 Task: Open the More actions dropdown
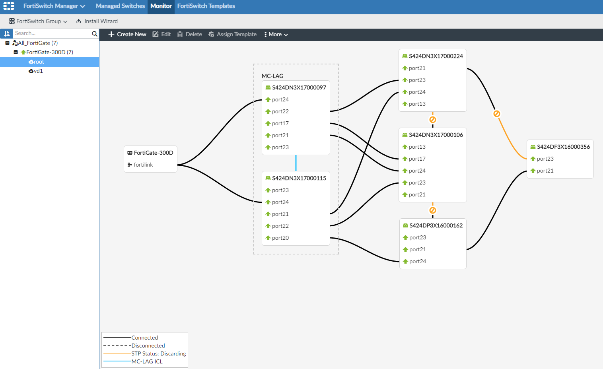pos(276,34)
